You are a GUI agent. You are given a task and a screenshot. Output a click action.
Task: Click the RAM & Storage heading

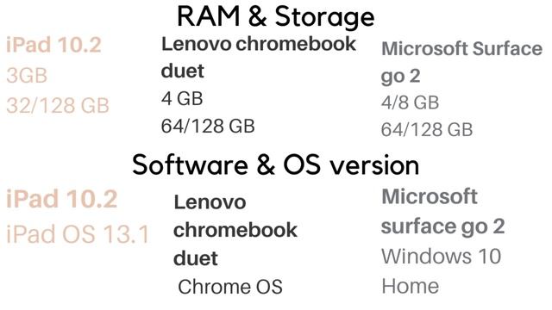(x=276, y=16)
